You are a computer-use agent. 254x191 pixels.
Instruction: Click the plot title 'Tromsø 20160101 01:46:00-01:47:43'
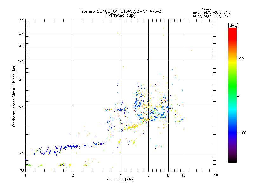[x=120, y=11]
